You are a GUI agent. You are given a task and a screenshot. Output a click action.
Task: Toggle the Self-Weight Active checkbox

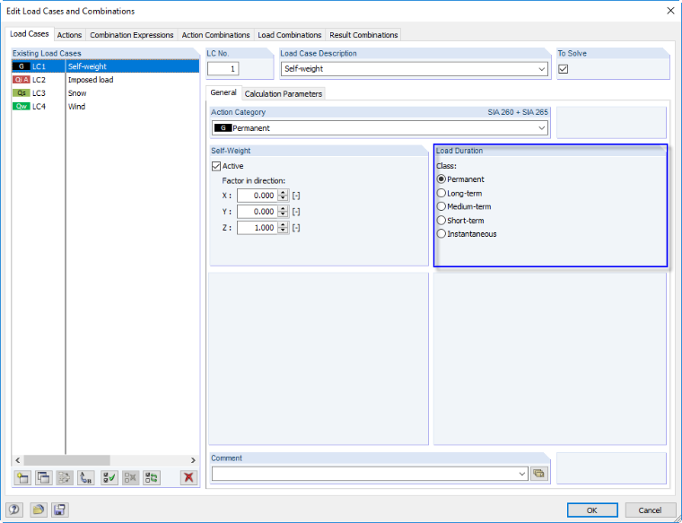216,166
